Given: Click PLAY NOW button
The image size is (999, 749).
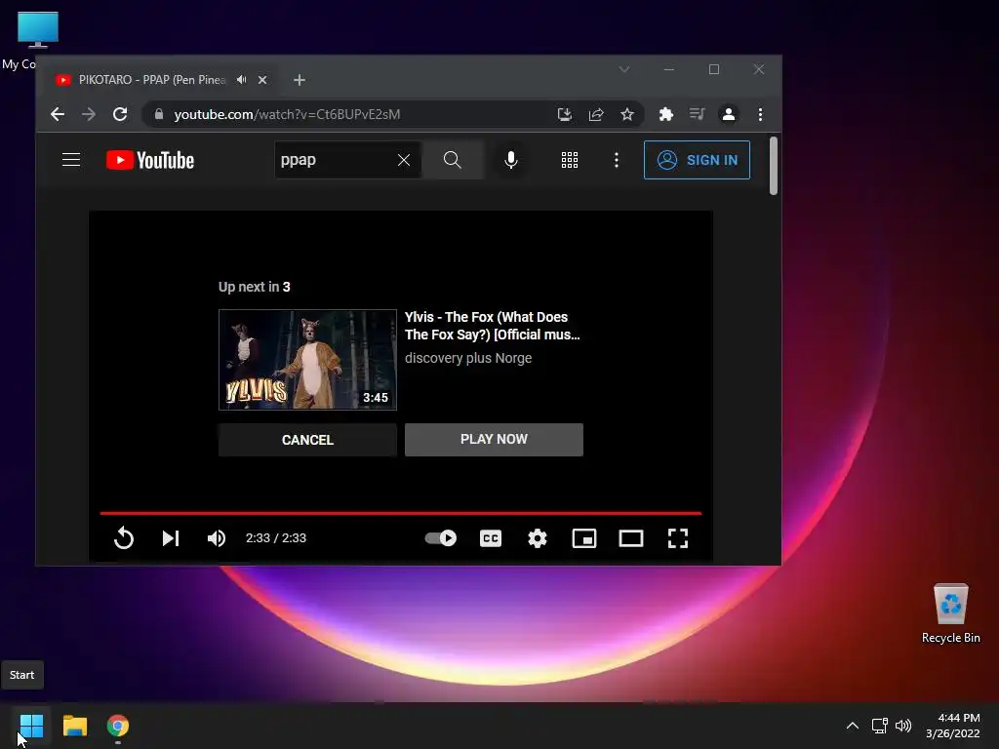Looking at the screenshot, I should pyautogui.click(x=494, y=440).
